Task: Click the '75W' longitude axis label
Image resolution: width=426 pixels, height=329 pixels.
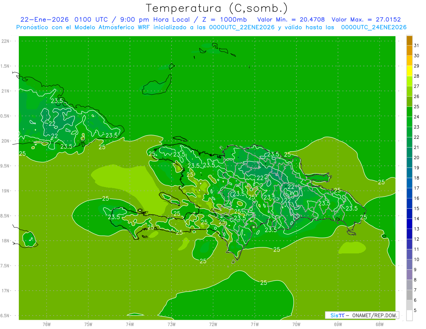Action: (88, 324)
